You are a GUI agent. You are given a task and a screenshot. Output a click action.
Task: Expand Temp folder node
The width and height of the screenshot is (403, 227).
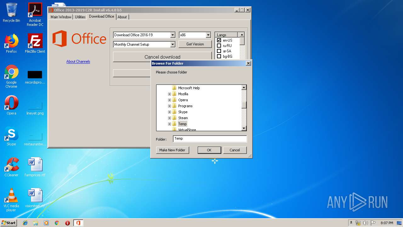pos(169,124)
